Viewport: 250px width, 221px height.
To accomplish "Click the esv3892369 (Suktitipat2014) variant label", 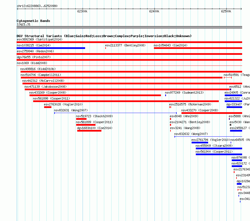I will click(x=40, y=39).
